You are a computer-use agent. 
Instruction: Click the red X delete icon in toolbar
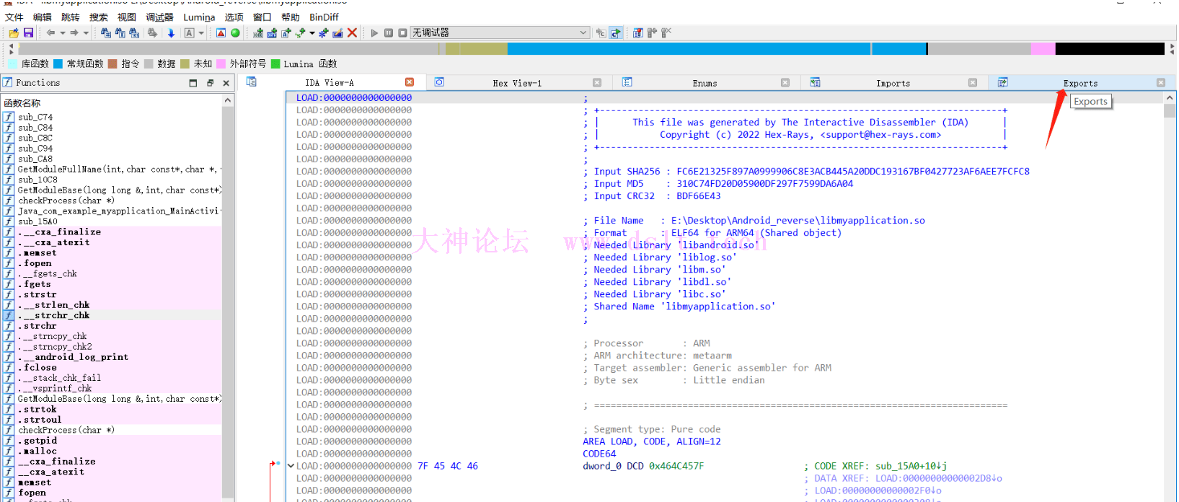click(352, 33)
